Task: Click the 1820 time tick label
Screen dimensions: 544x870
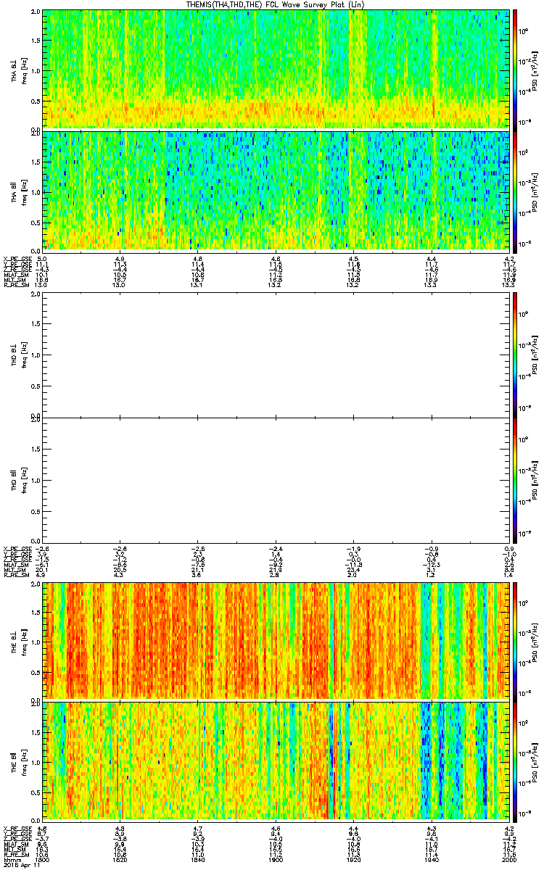Action: tap(120, 861)
